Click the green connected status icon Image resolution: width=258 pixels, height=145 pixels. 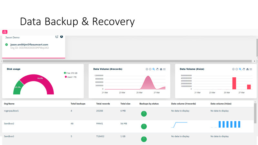click(6, 44)
